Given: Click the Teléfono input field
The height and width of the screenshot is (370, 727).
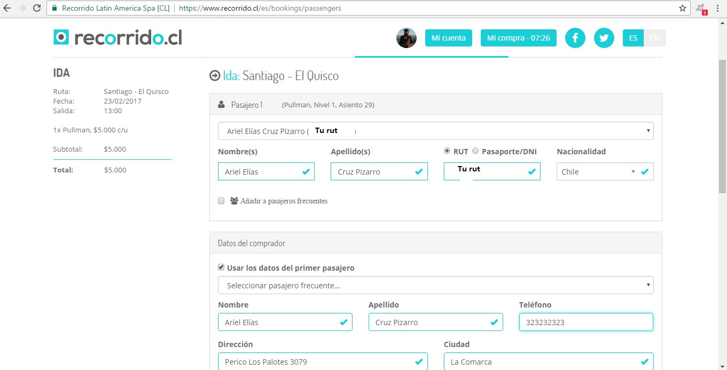Looking at the screenshot, I should (585, 322).
